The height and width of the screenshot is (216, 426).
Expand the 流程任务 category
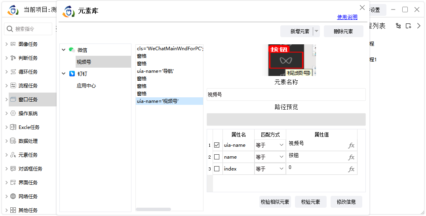tap(6, 85)
